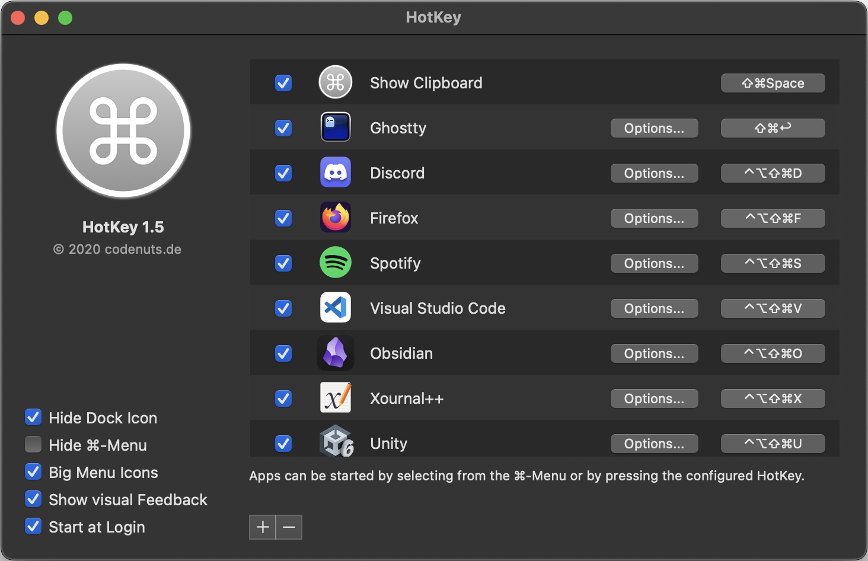Click Options for Visual Studio Code
Screen dimensions: 868x561
coord(654,308)
